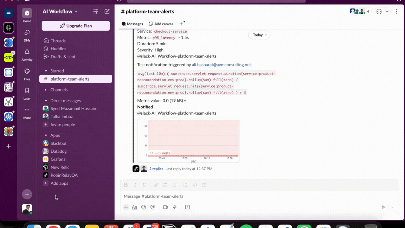The height and width of the screenshot is (228, 405).
Task: Open the 2 replies thread
Action: coord(156,169)
